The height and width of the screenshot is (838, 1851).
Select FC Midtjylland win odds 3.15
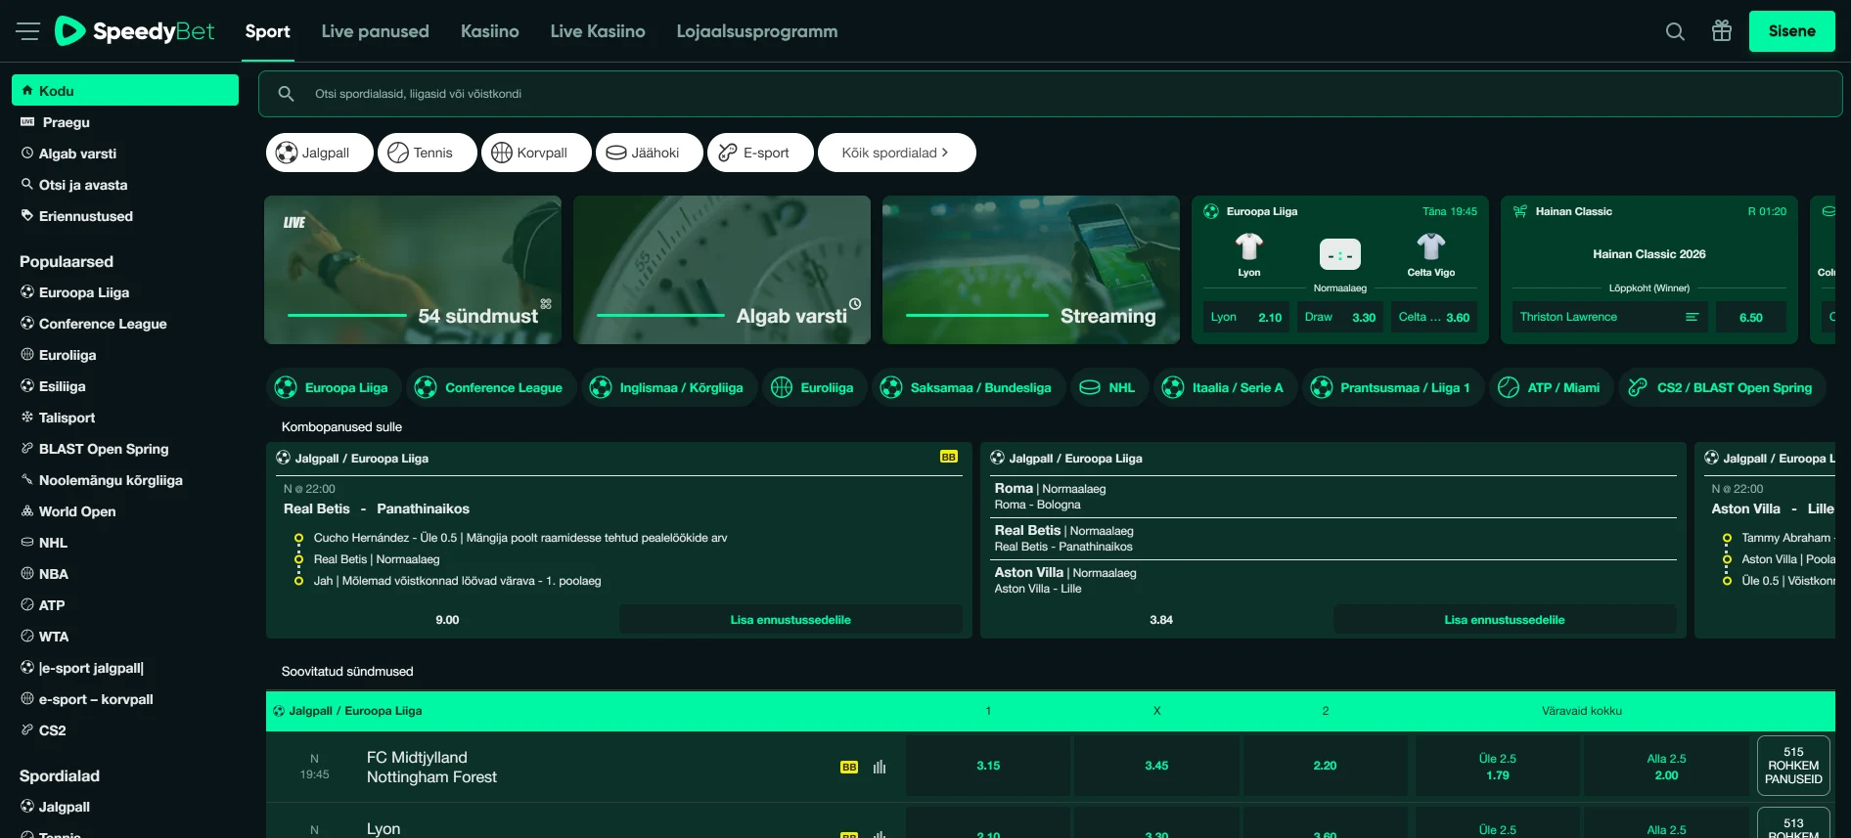(x=988, y=766)
